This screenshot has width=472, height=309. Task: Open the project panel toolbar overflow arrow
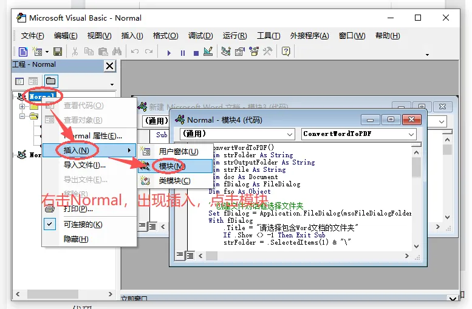[x=112, y=84]
